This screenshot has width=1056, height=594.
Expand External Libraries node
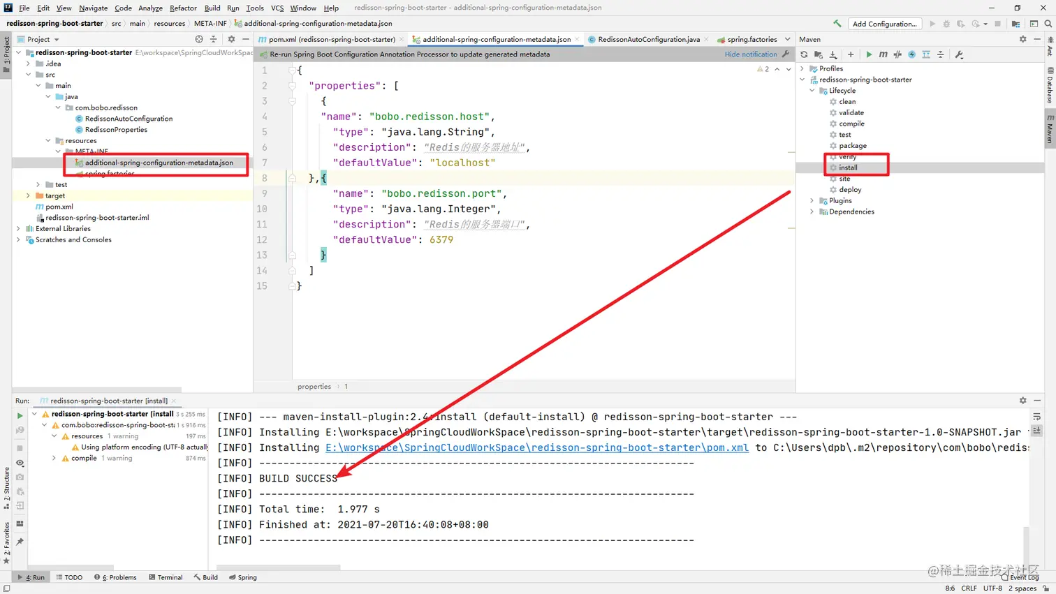tap(19, 229)
